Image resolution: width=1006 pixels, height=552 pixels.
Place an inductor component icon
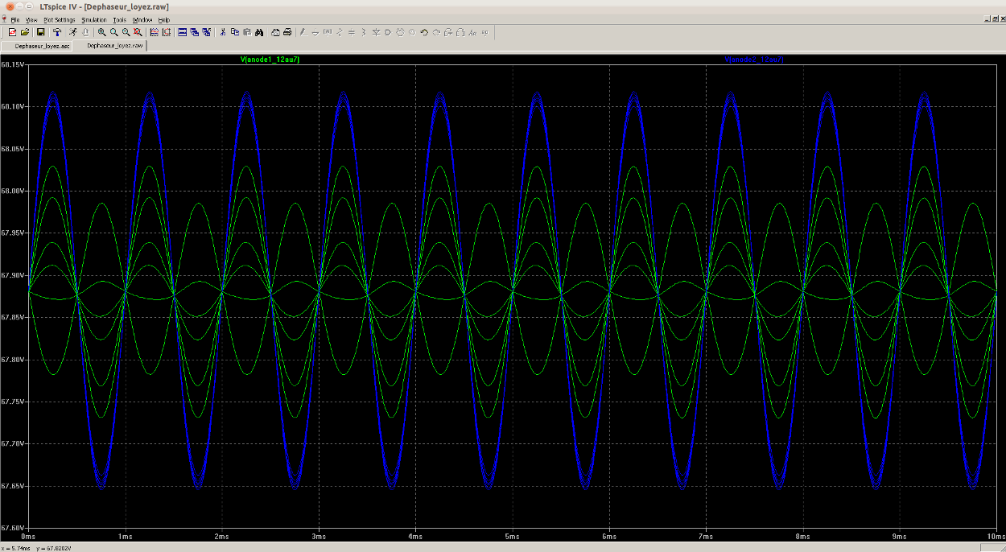364,32
